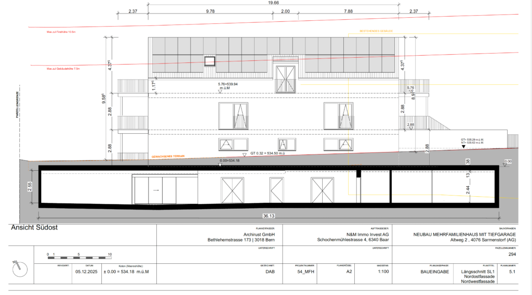The image size is (532, 295).
Task: Click the black level marker triangle near GT=535.29
Action: pyautogui.click(x=464, y=147)
